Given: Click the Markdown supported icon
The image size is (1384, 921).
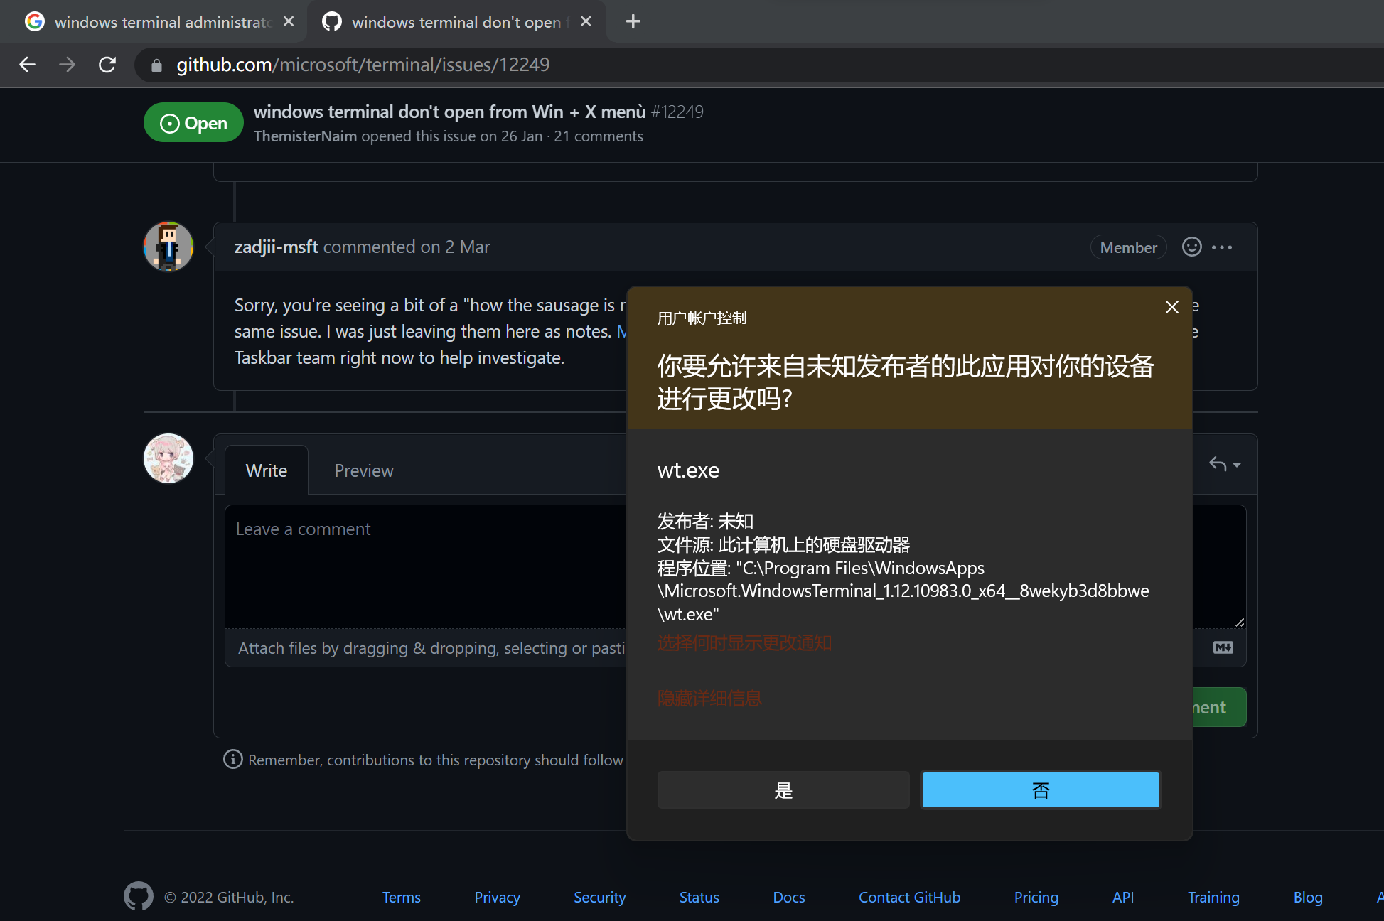Looking at the screenshot, I should pyautogui.click(x=1223, y=647).
